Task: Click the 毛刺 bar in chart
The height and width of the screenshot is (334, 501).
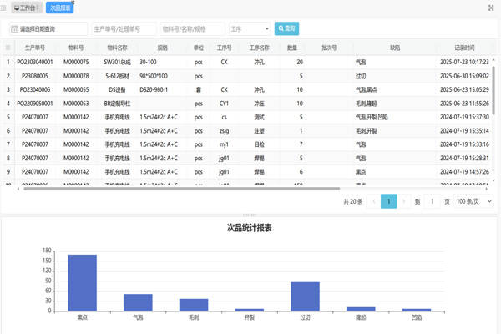Action: (x=194, y=305)
